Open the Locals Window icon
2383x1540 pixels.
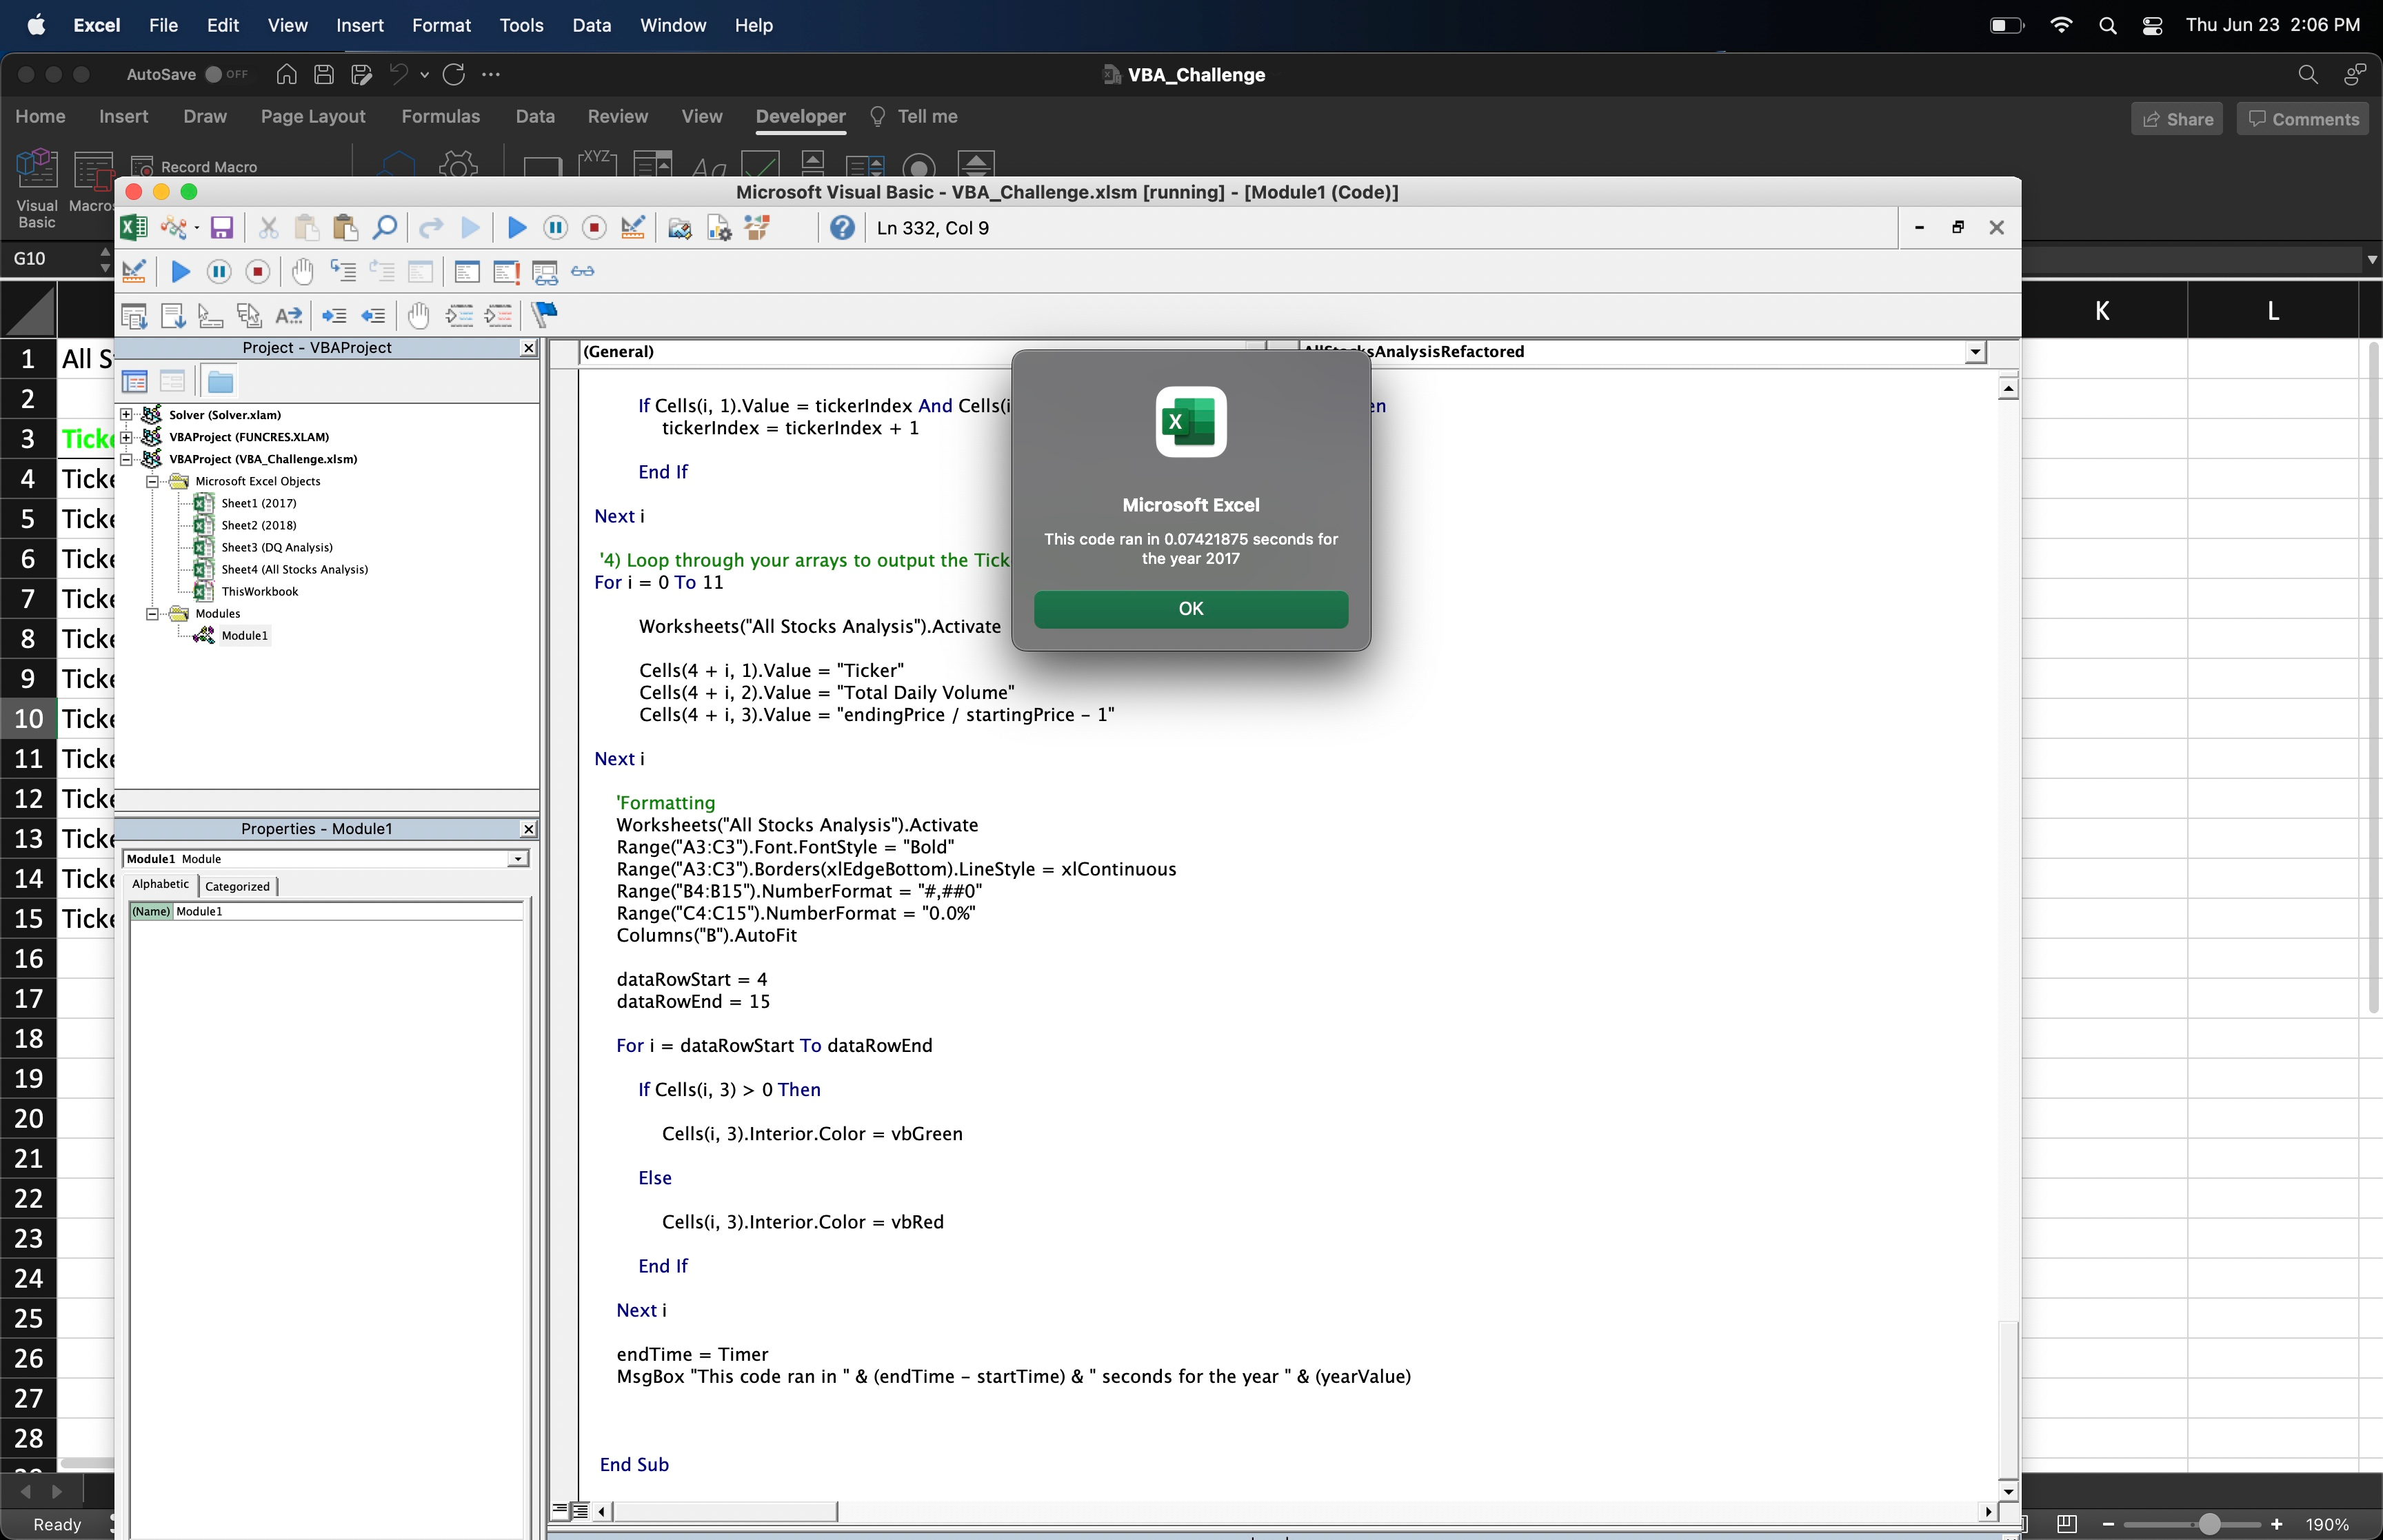[x=467, y=271]
